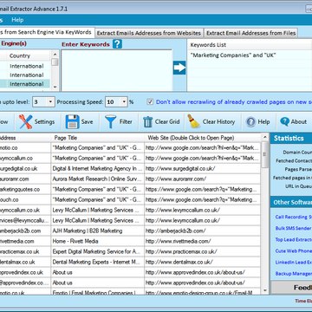This screenshot has width=312, height=312.
Task: Open the Bulk SMS Sender link
Action: [293, 228]
